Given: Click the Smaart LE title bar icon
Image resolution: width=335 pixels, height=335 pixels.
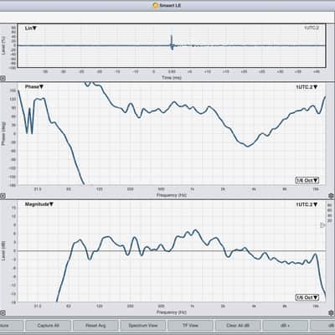Looking at the screenshot, I should point(156,5).
